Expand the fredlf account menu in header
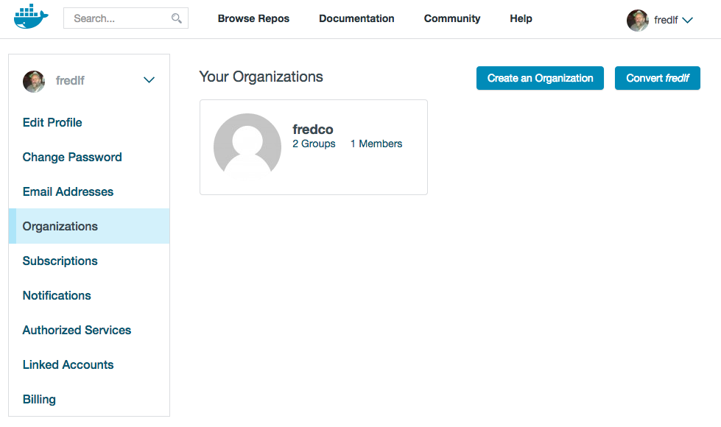The height and width of the screenshot is (427, 721). pos(687,20)
